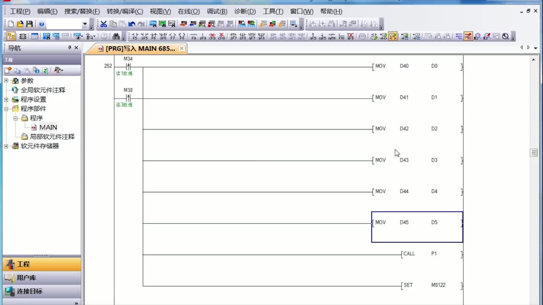Insert parallel open contact sF5
Image resolution: width=543 pixels, height=305 pixels.
pyautogui.click(x=144, y=36)
